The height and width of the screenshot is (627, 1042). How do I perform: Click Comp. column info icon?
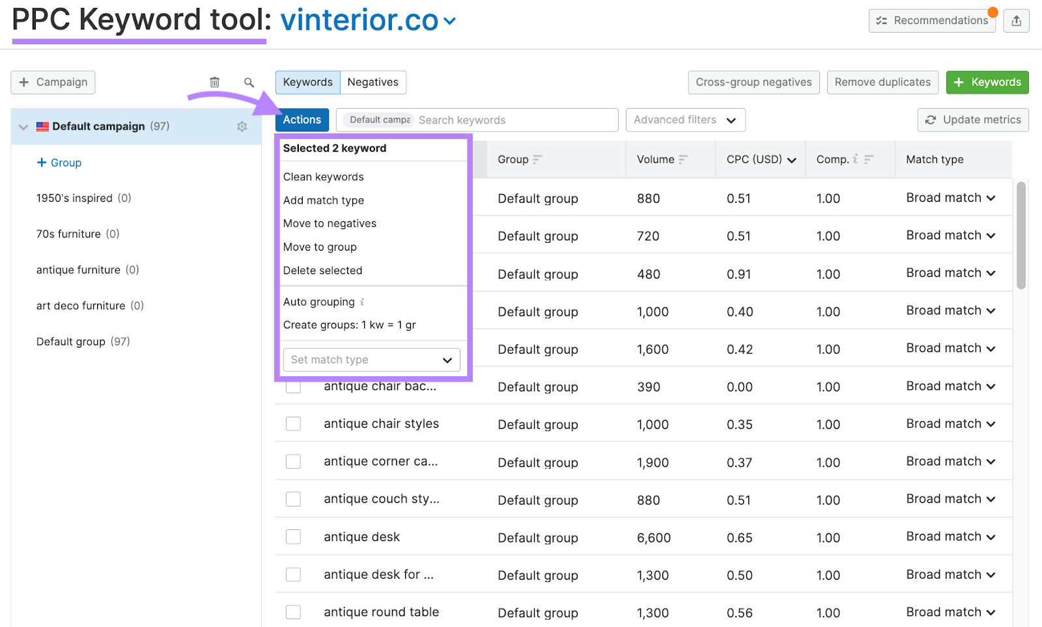tap(855, 159)
